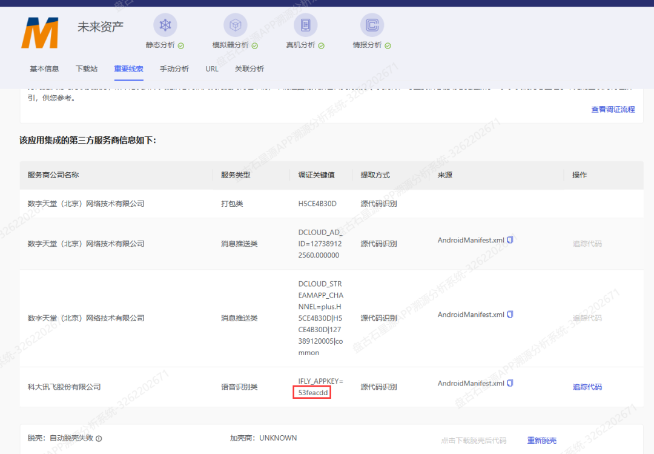This screenshot has width=654, height=454.
Task: Copy AndroidManifest.xml source in DCLOUD_AD_ID row
Action: click(510, 240)
